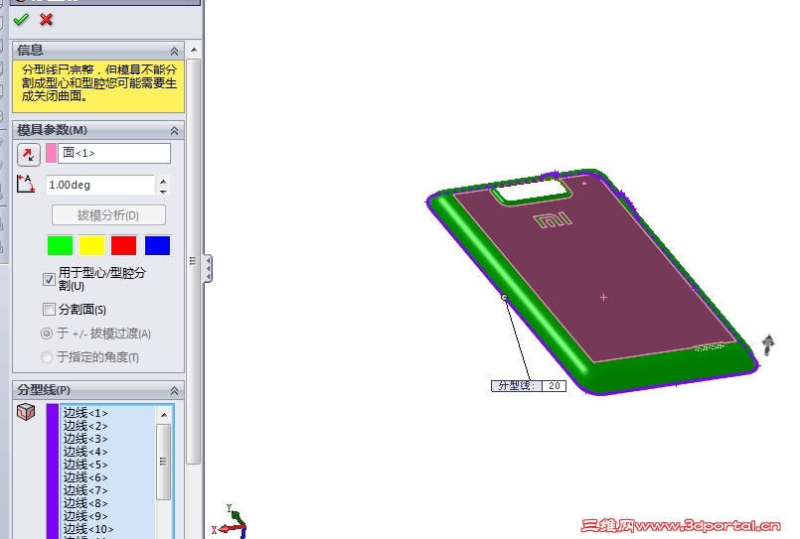Click the 面<1> pull direction selection field

pyautogui.click(x=114, y=153)
